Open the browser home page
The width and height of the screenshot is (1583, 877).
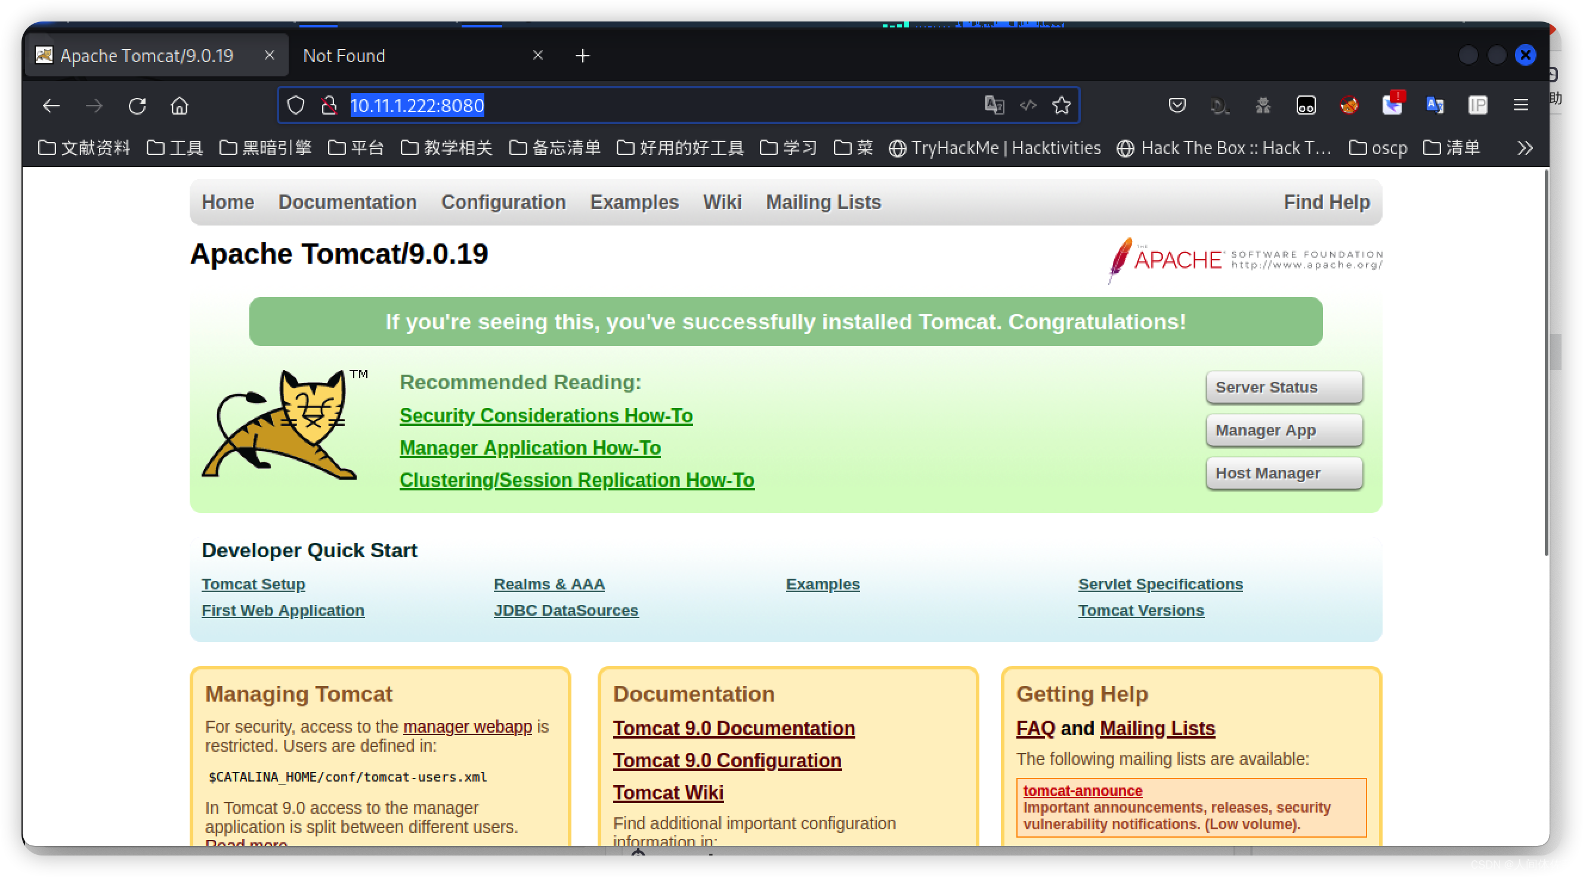pos(180,106)
